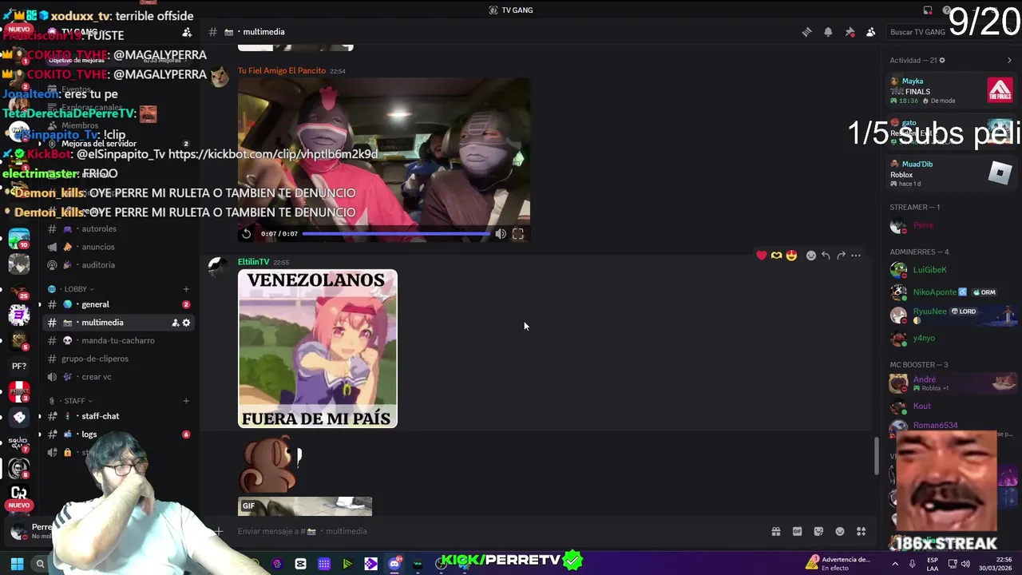
Task: Select the multimedia channel
Action: click(x=117, y=323)
